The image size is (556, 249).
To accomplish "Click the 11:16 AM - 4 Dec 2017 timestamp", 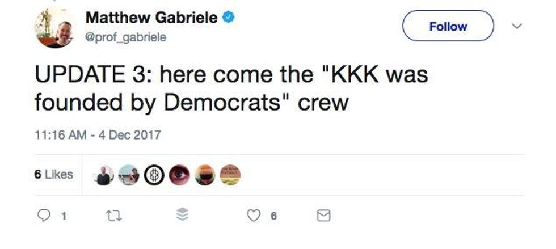I will (x=97, y=135).
